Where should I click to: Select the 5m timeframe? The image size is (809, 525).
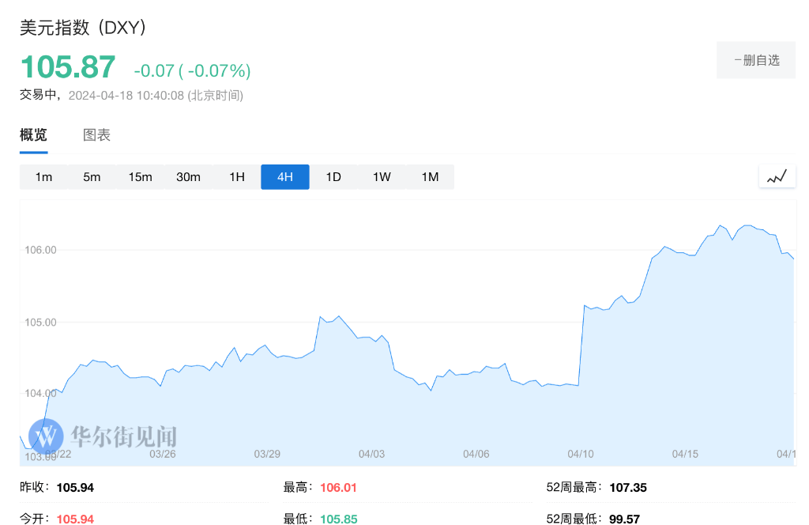click(92, 177)
